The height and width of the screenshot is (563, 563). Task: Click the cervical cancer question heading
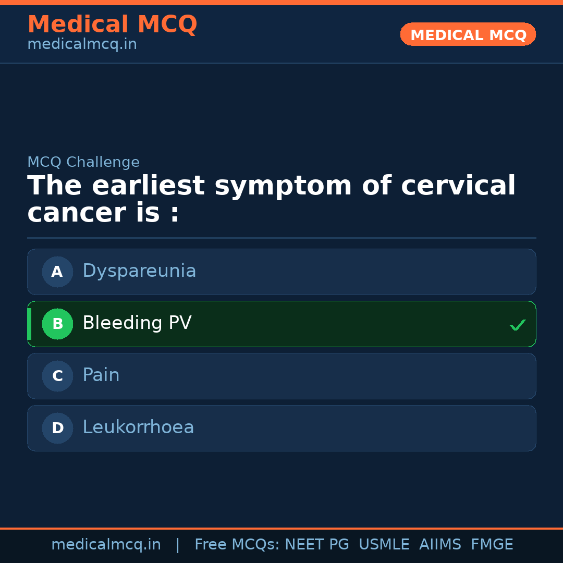[271, 199]
